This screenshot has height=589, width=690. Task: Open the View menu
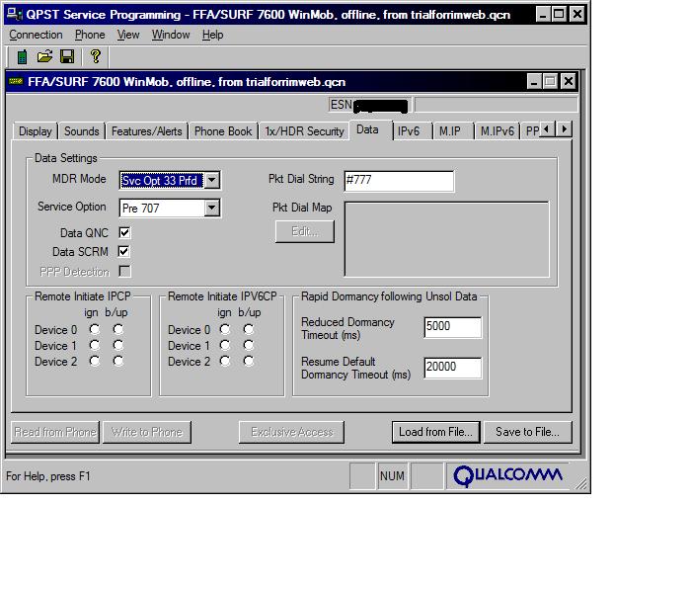tap(128, 35)
